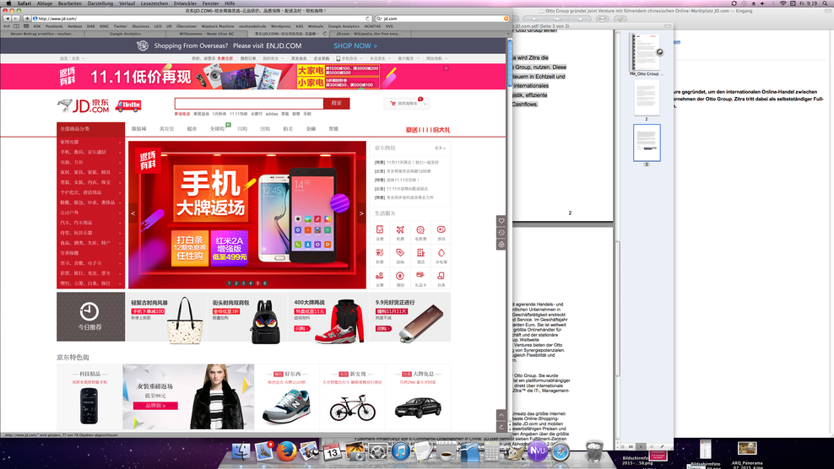Open the crowdfunding hand-with-coin icon
Viewport: 834px width, 469px height.
point(380,276)
